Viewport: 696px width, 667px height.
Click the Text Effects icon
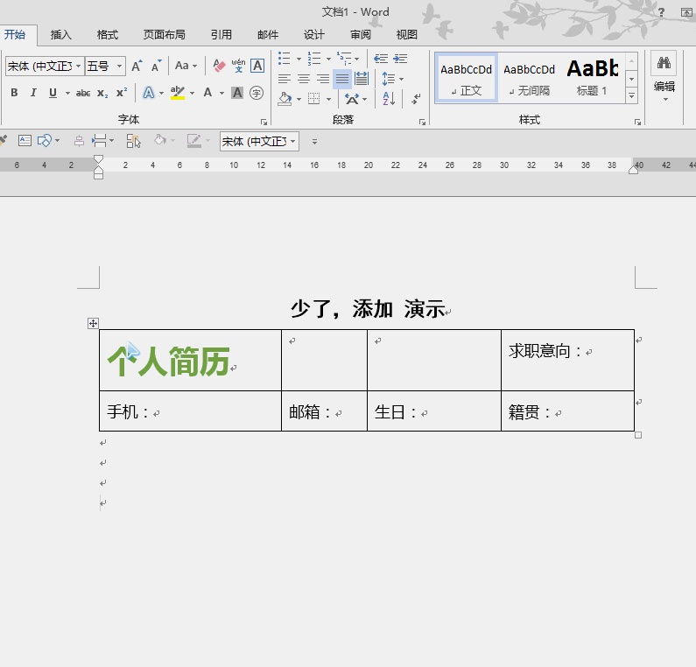pyautogui.click(x=149, y=93)
